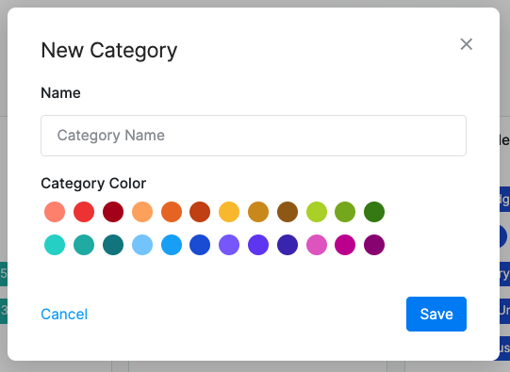Screen dimensions: 510x372
Task: Close the New Category dialog
Action: coord(466,44)
